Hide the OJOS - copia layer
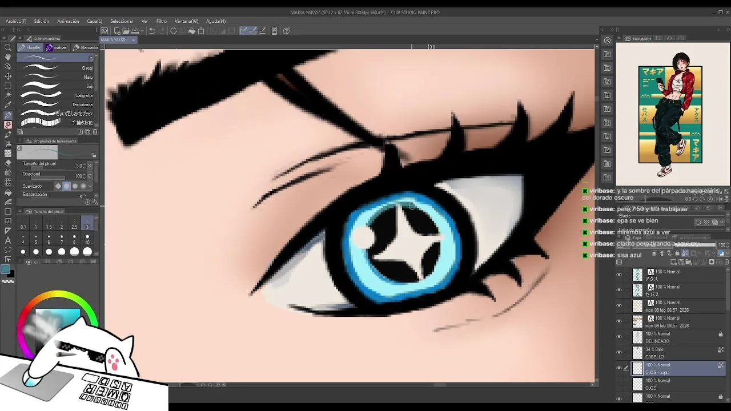731x411 pixels. [619, 368]
